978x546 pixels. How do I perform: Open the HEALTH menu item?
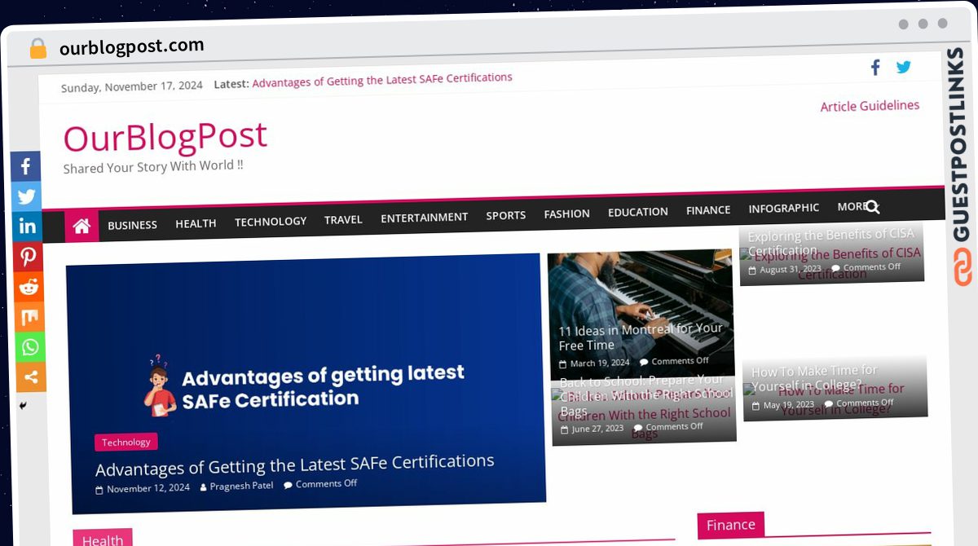pos(196,223)
